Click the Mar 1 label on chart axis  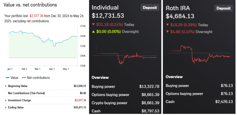click(x=37, y=69)
